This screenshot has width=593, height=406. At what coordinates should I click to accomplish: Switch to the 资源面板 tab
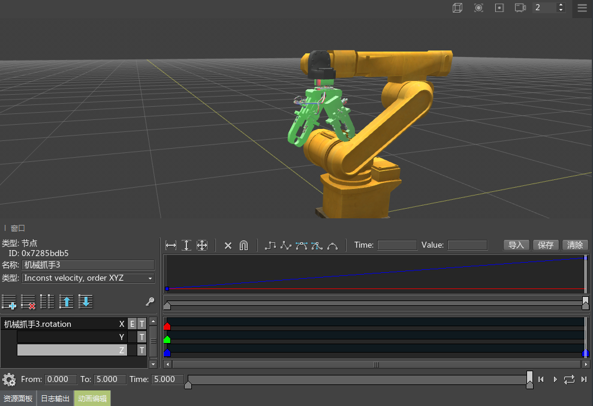point(18,399)
